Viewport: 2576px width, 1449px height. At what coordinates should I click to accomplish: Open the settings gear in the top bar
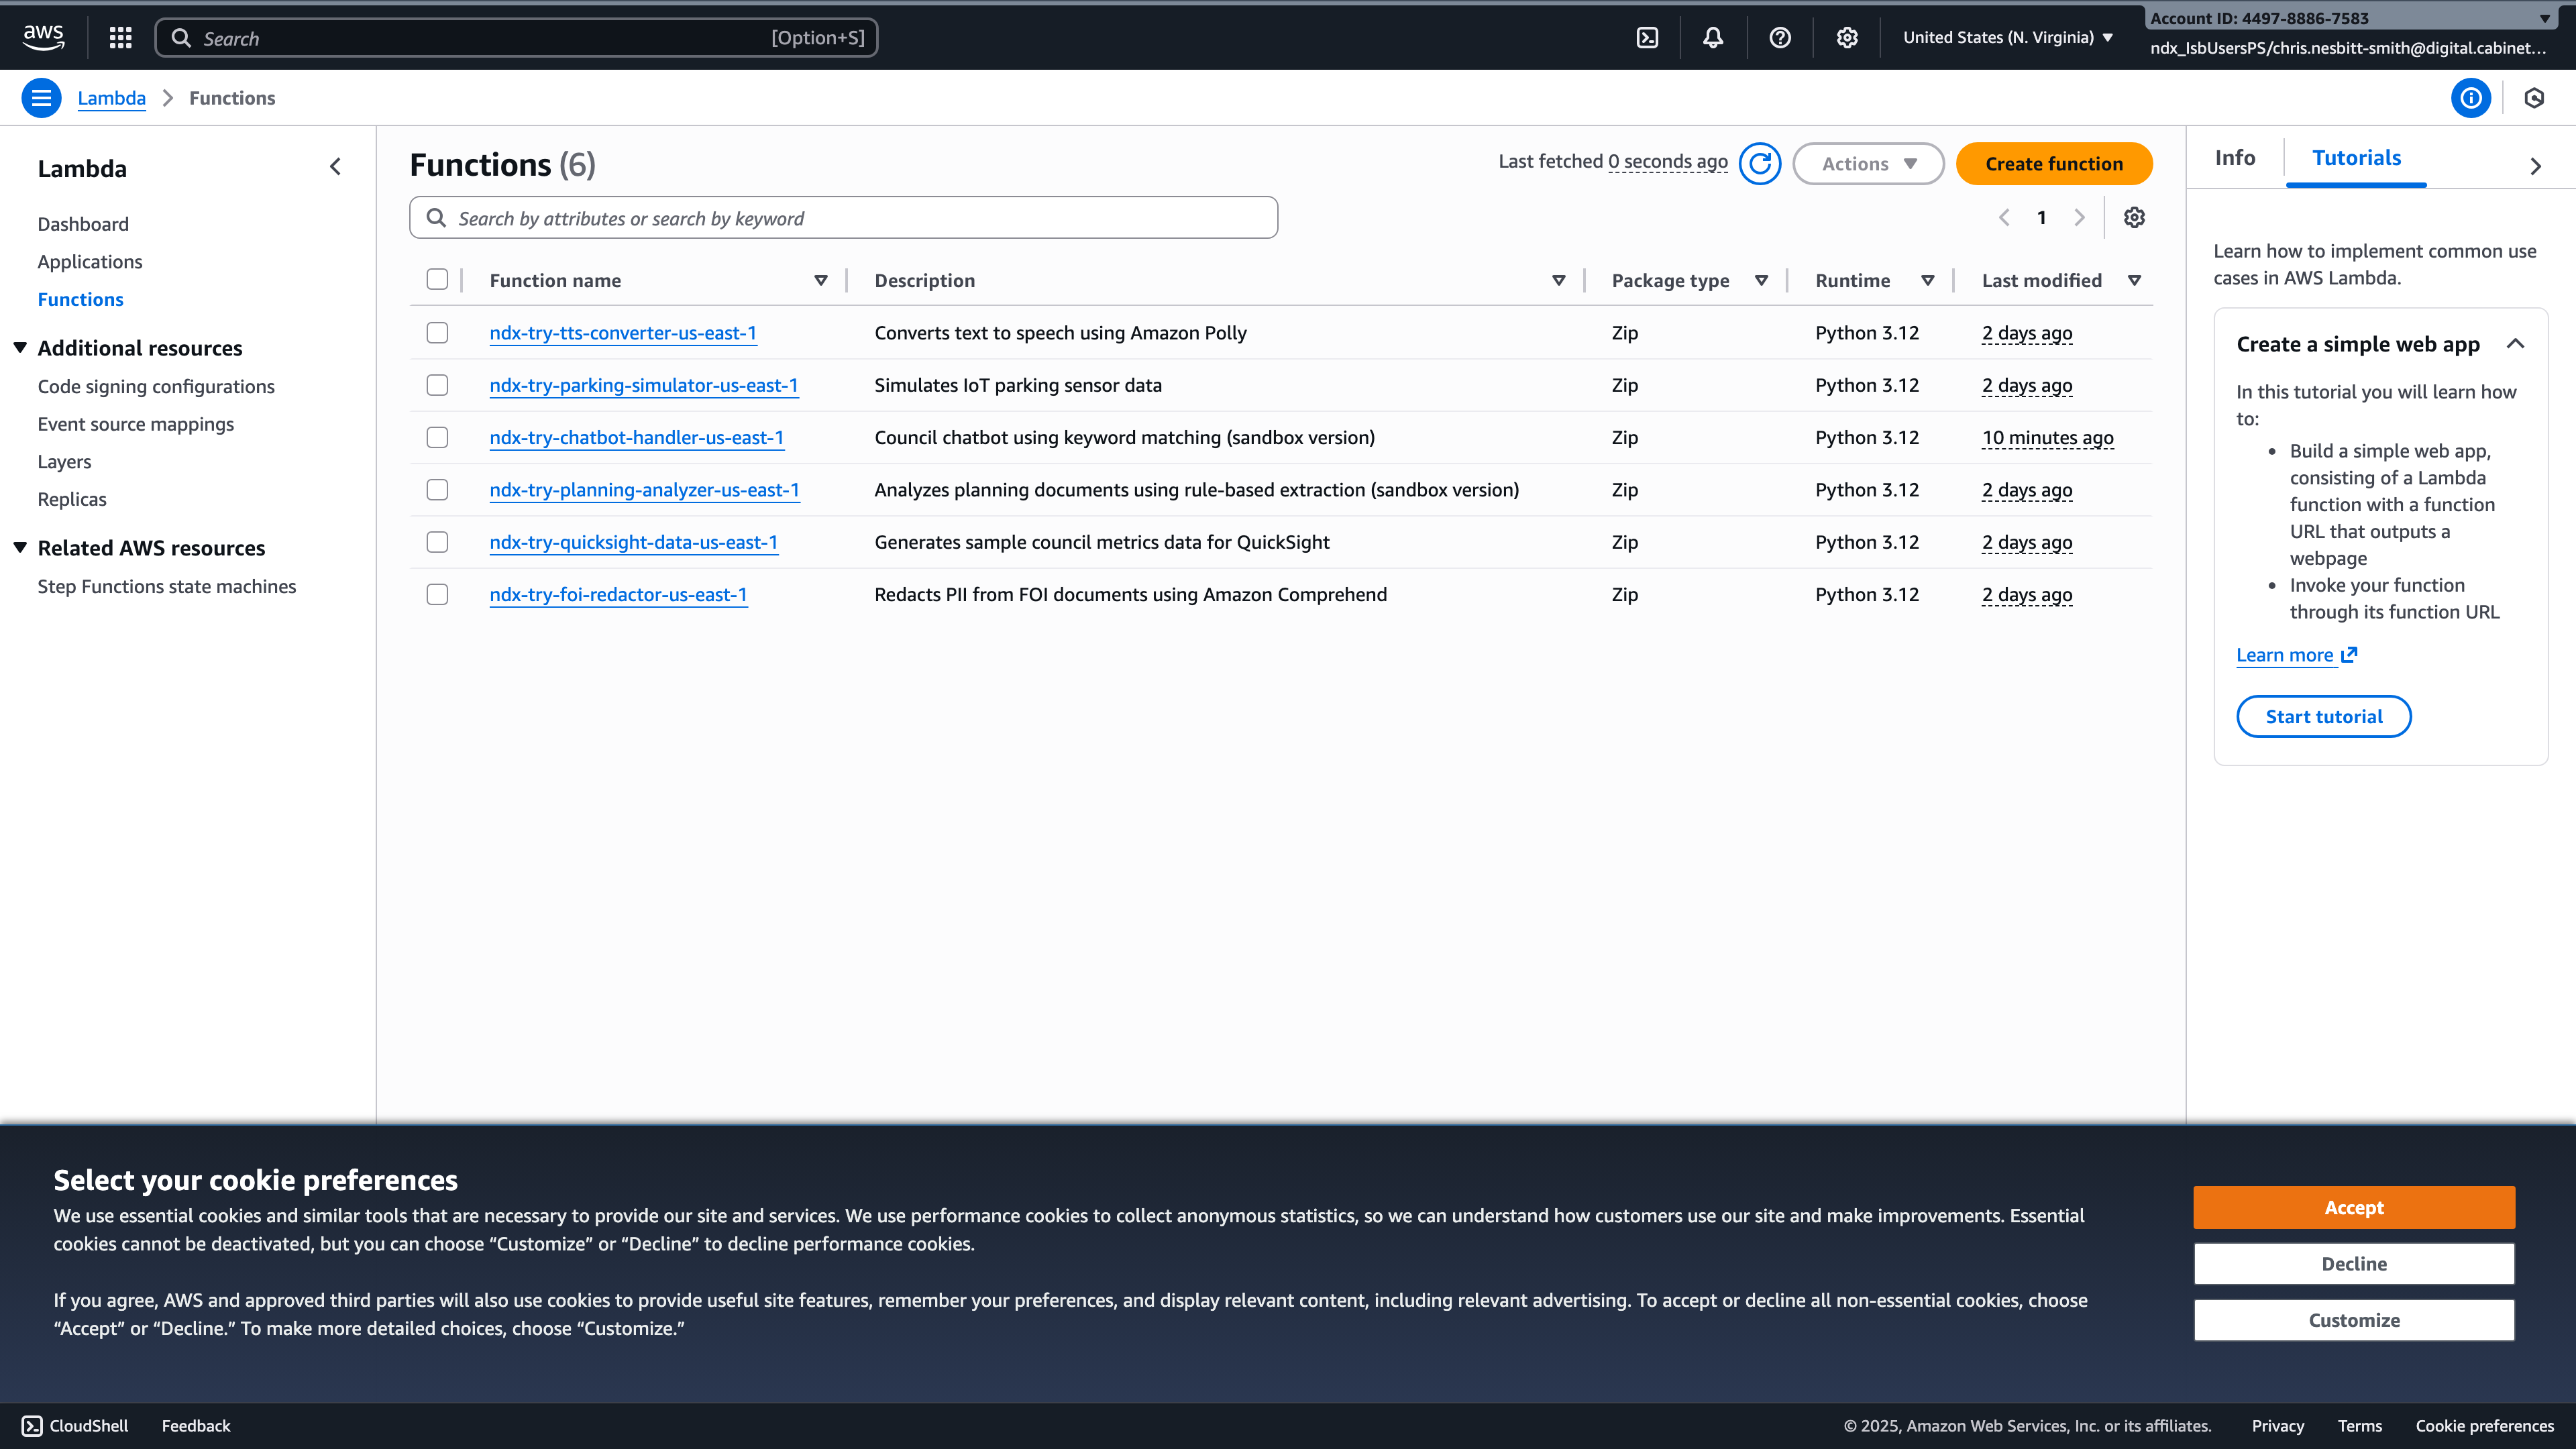[x=1846, y=37]
